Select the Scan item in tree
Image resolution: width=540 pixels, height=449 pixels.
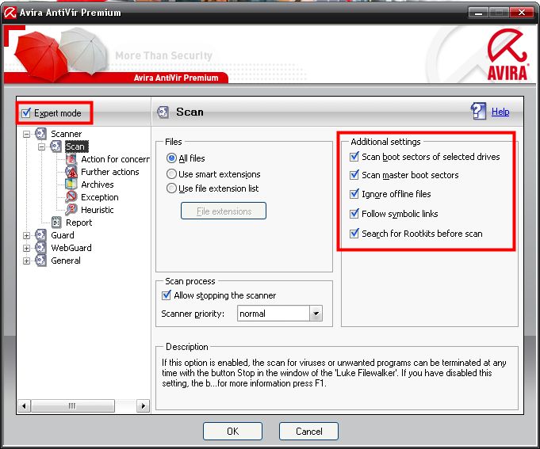tap(75, 146)
